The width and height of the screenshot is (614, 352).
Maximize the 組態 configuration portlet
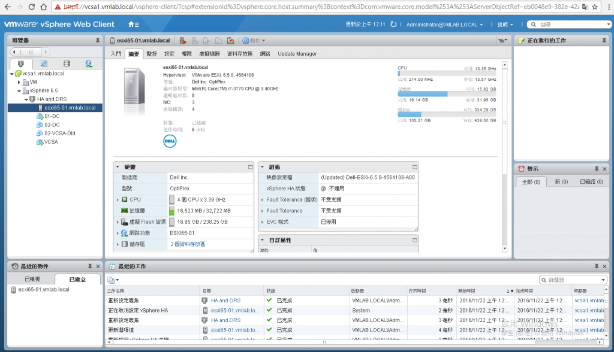pyautogui.click(x=415, y=167)
